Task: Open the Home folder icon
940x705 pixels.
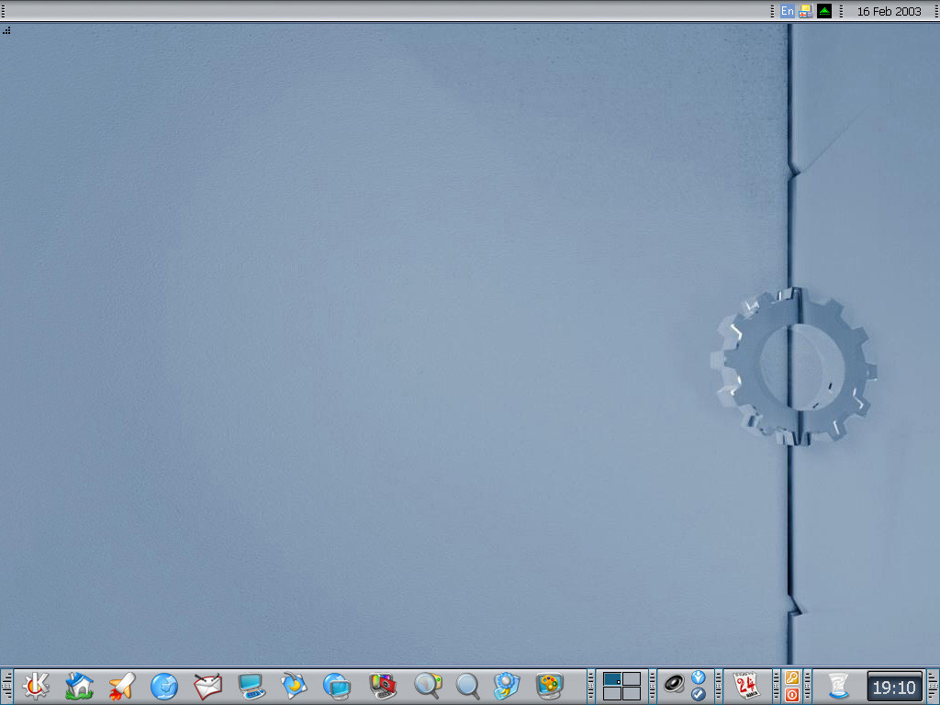Action: point(79,686)
